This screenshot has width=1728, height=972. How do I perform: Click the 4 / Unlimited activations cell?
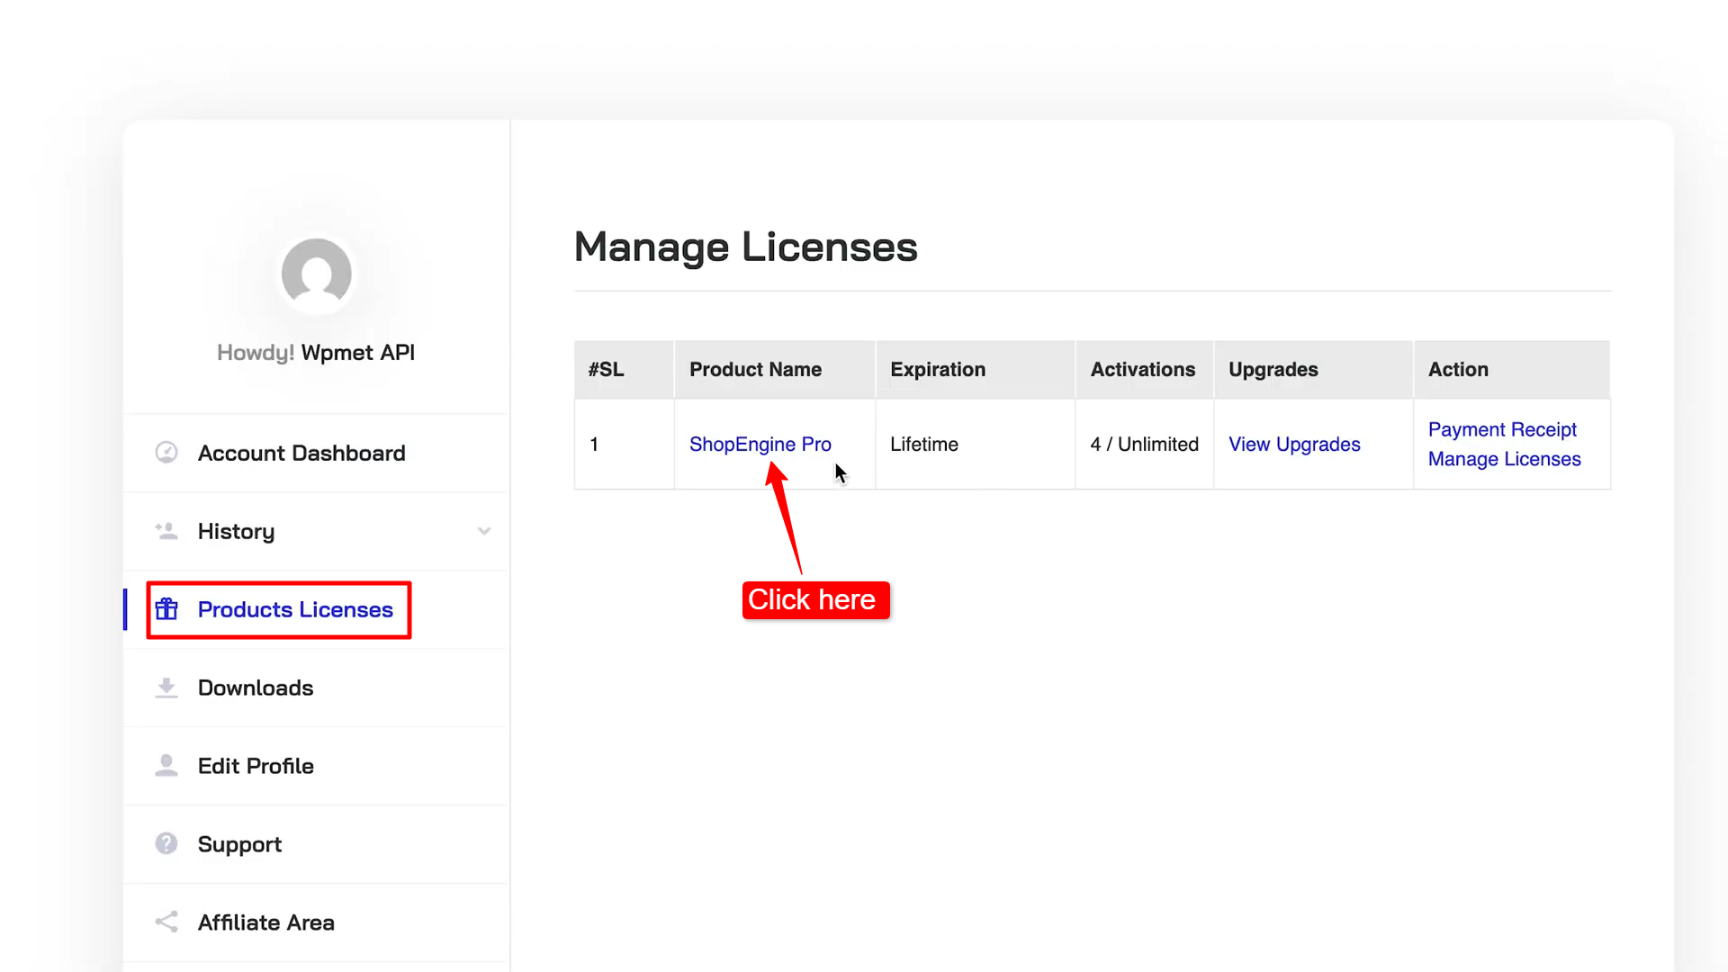(x=1145, y=445)
